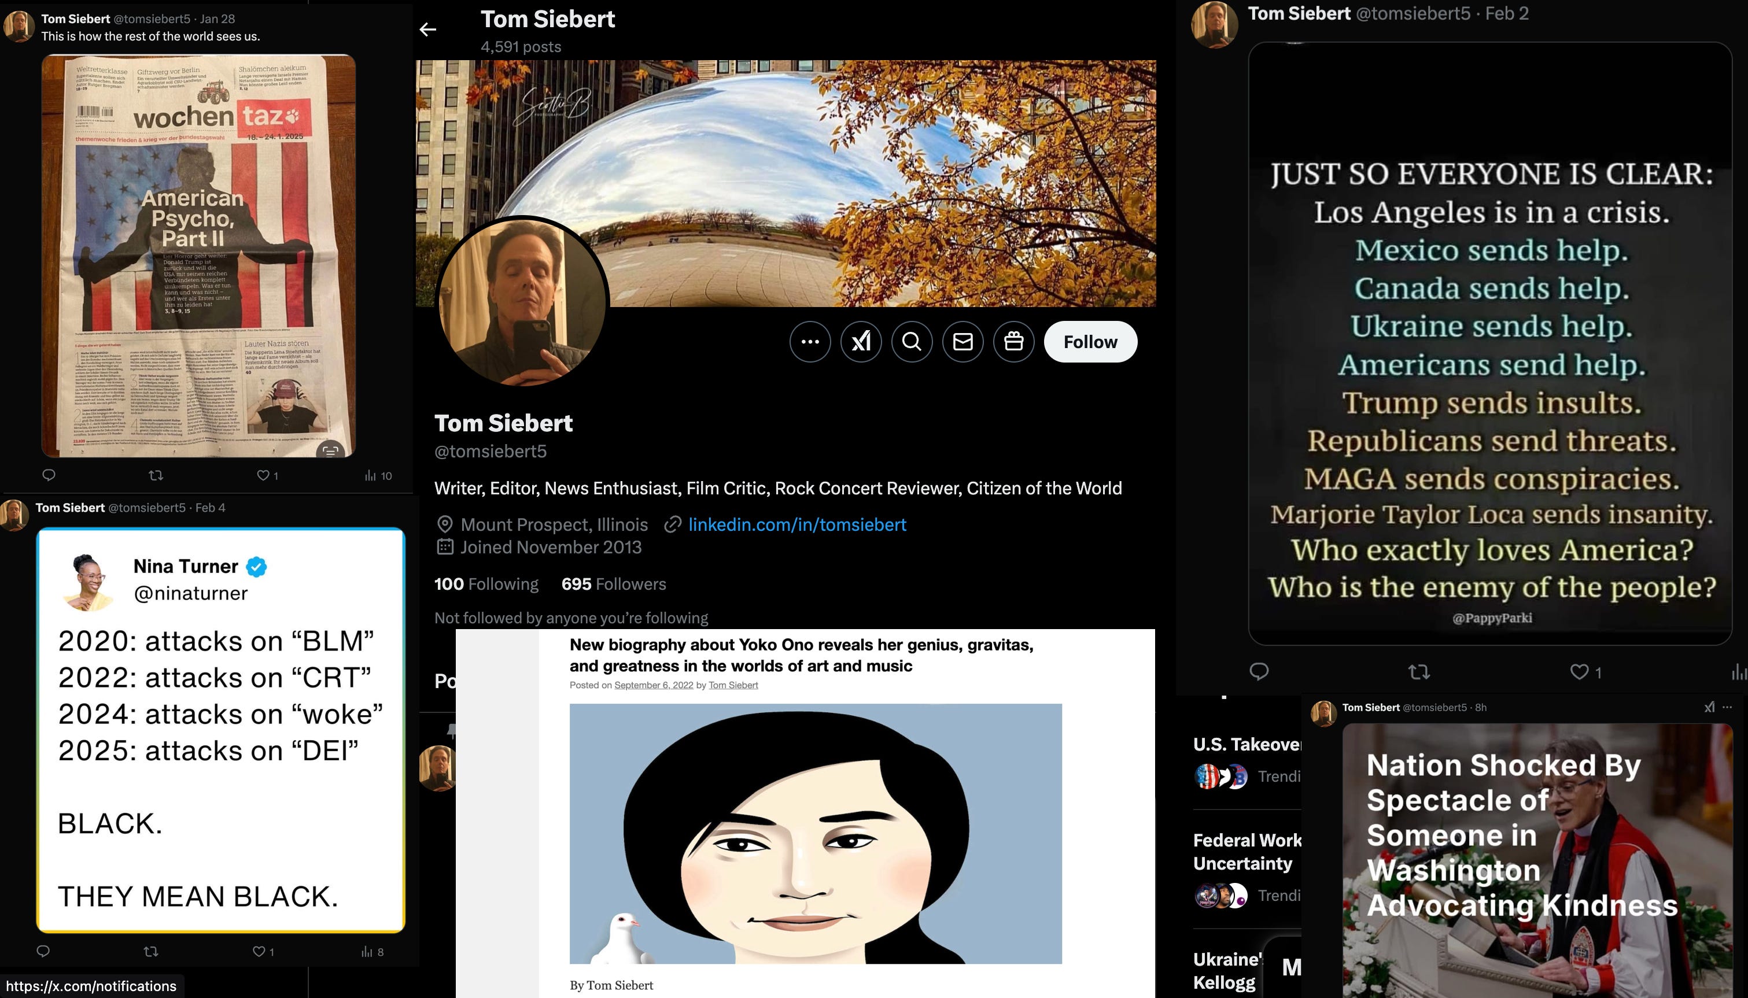Click the Feb 2 timestamp on the crisis tweet
This screenshot has height=998, width=1748.
click(1507, 14)
